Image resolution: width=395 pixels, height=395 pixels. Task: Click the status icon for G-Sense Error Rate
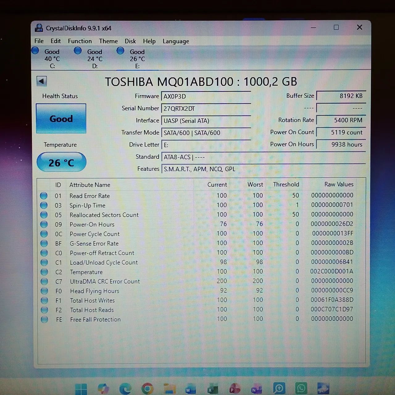point(44,243)
